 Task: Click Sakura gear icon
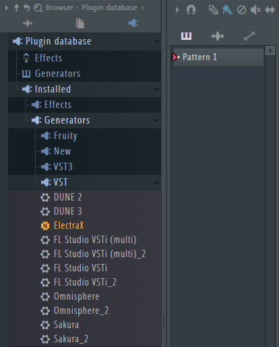pos(45,325)
